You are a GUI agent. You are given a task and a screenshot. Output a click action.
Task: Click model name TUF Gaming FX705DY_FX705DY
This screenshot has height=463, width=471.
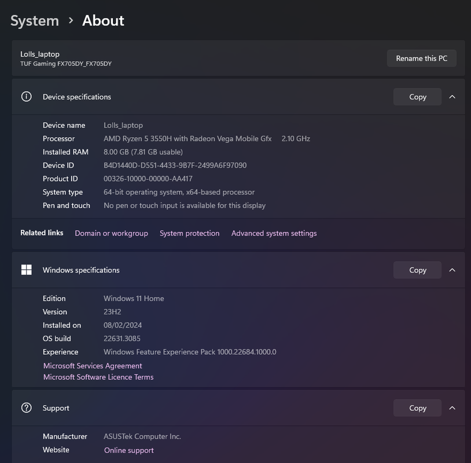click(x=66, y=64)
